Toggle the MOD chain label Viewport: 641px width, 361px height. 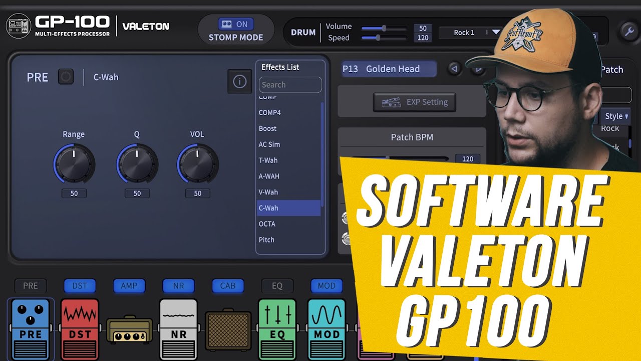click(327, 286)
